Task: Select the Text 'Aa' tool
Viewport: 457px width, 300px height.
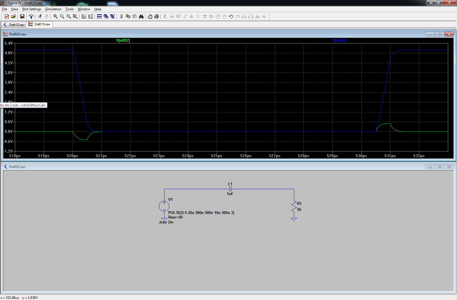Action: 257,17
